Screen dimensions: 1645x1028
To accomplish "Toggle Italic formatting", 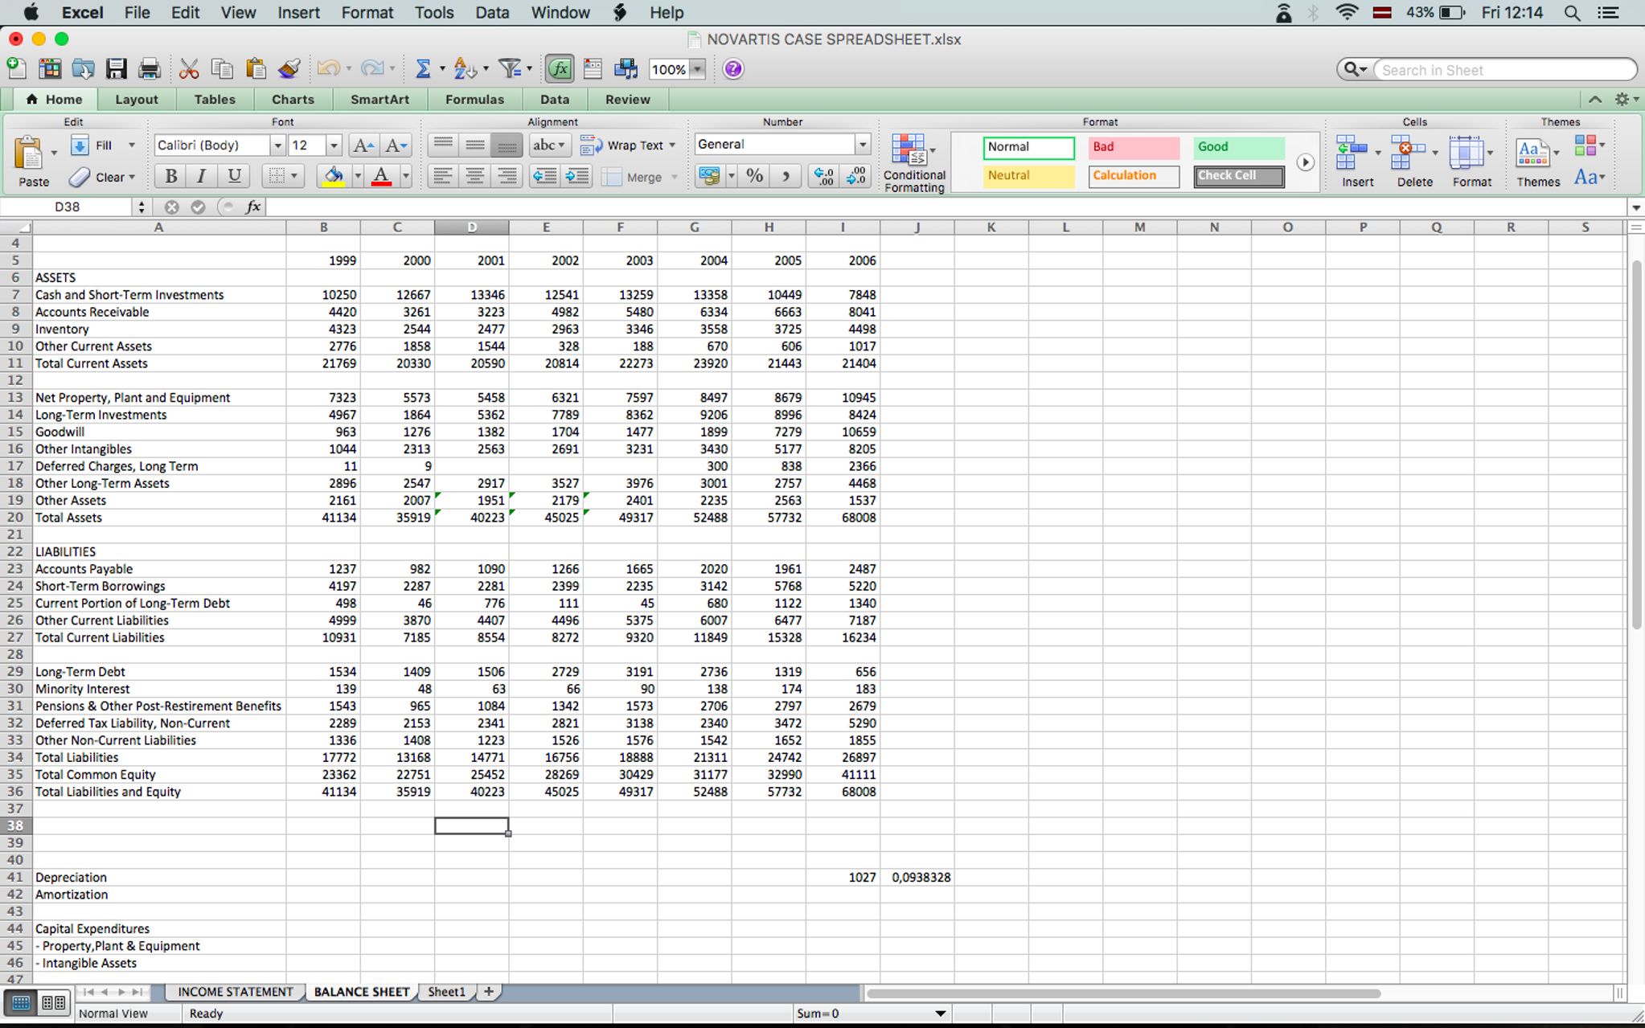I will tap(202, 176).
